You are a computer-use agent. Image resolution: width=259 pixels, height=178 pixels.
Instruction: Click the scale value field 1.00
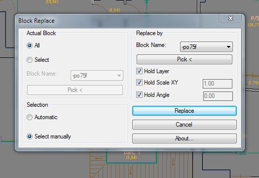click(x=218, y=84)
